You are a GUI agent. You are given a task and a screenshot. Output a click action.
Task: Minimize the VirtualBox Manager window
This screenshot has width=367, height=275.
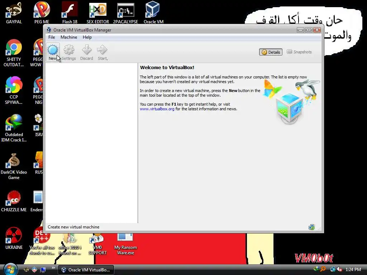tap(301, 30)
